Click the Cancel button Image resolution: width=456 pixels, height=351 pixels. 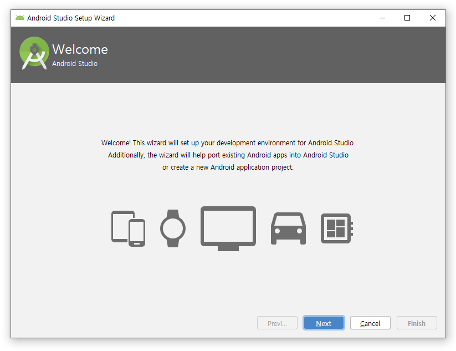pyautogui.click(x=370, y=323)
